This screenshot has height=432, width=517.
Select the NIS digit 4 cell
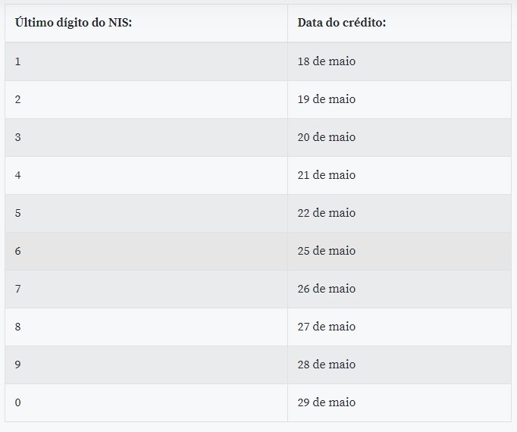click(146, 175)
